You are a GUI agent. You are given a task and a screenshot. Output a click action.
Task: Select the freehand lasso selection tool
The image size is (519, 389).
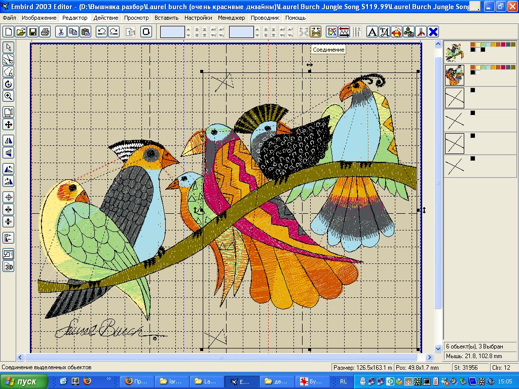(9, 71)
